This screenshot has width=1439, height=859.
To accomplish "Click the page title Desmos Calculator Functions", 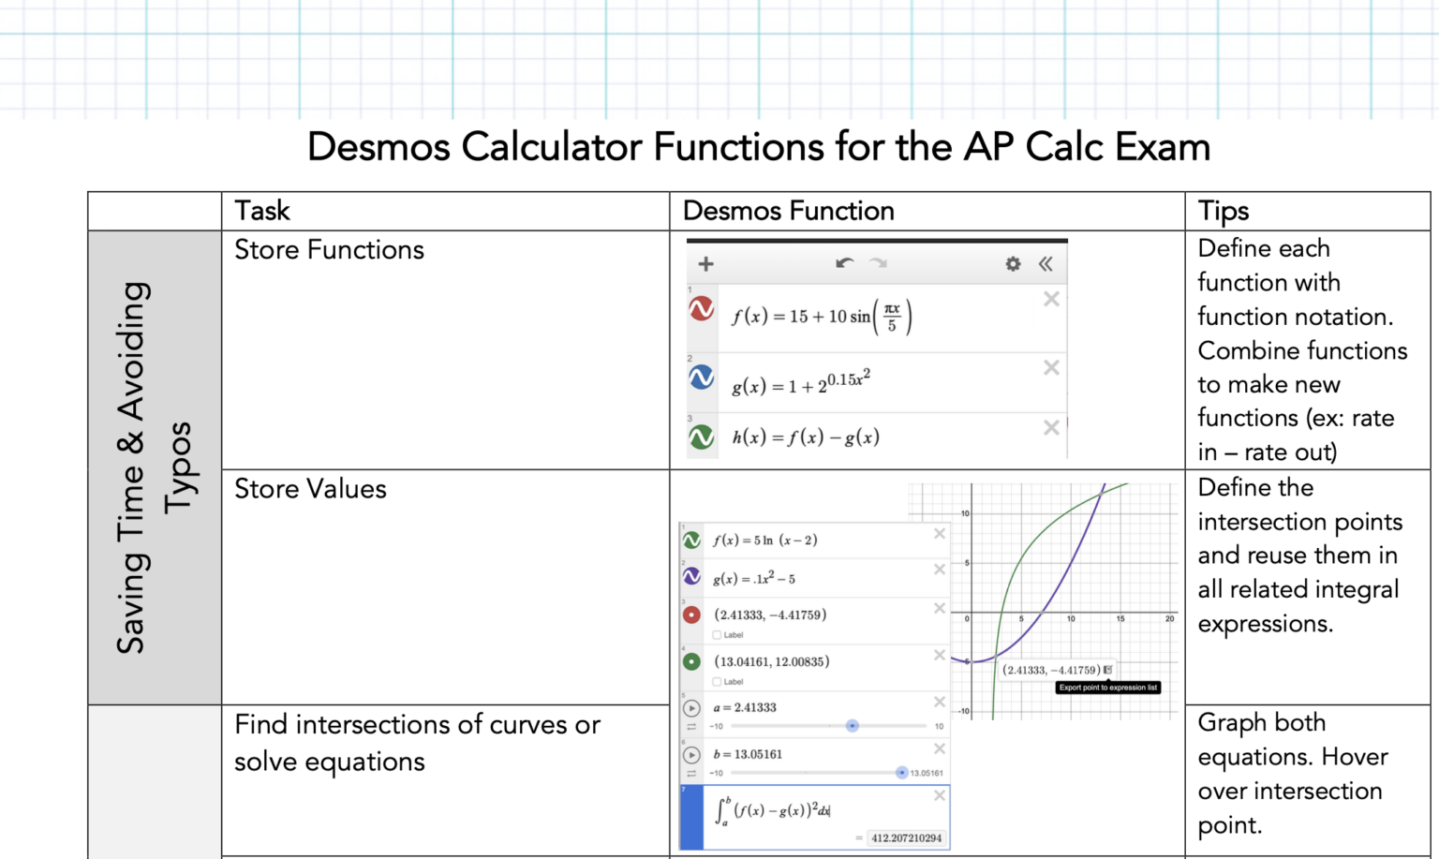I will pyautogui.click(x=759, y=147).
